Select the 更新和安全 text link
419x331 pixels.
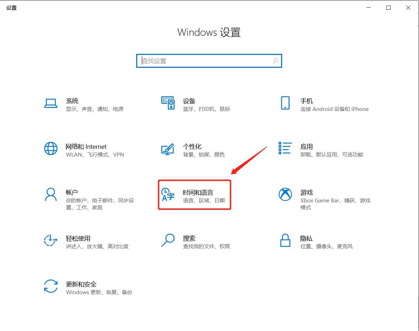(x=81, y=284)
